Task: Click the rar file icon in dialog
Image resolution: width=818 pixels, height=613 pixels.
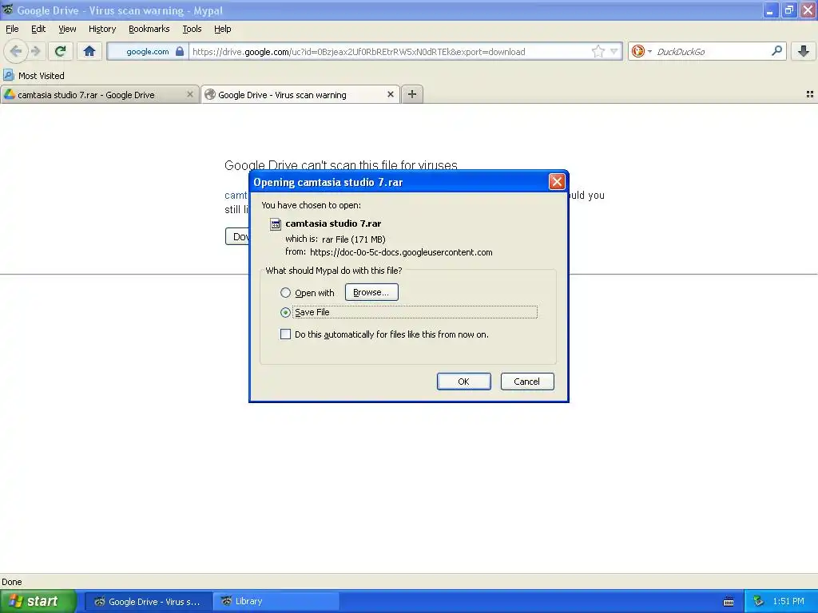Action: 276,224
